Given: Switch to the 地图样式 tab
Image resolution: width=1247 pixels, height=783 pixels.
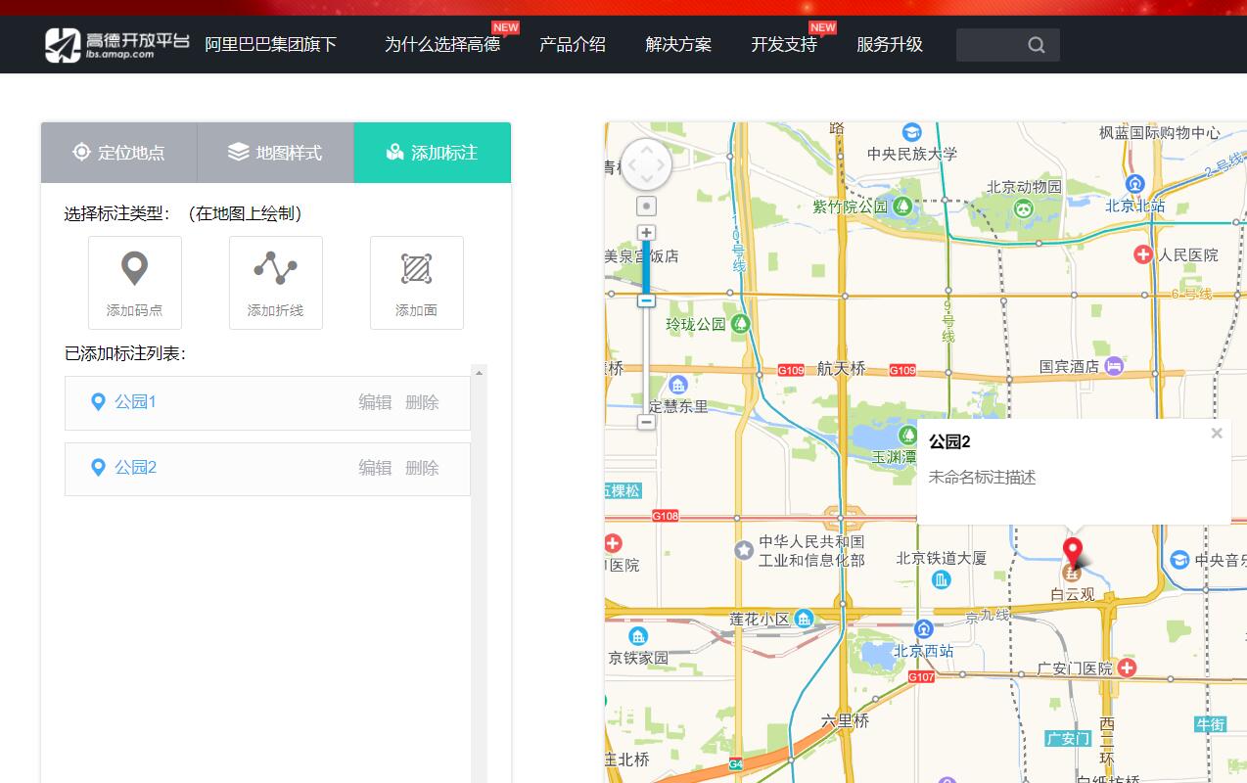Looking at the screenshot, I should tap(275, 153).
